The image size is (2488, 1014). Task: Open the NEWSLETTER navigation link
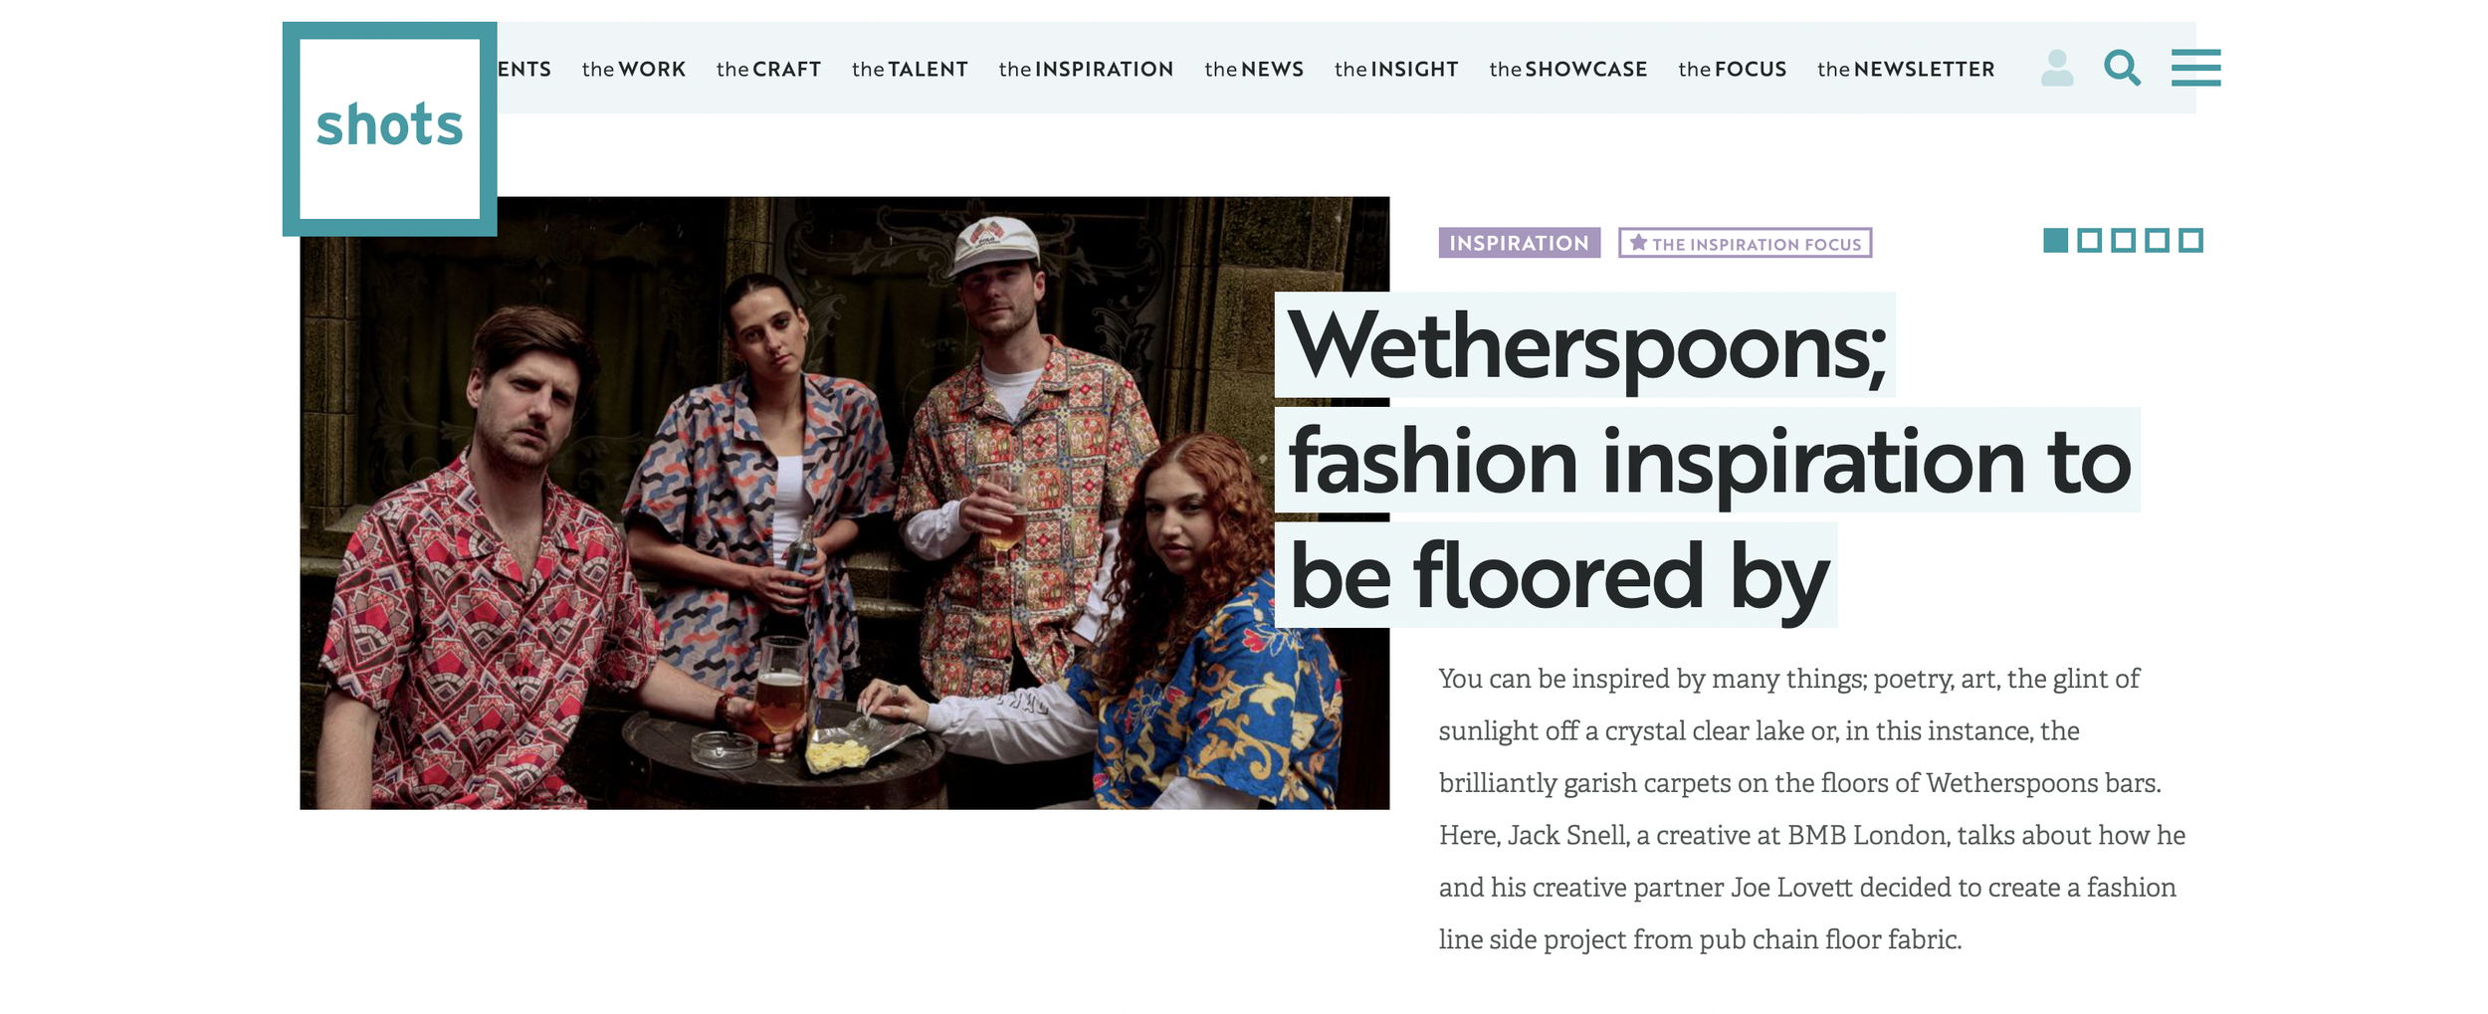click(x=1906, y=69)
